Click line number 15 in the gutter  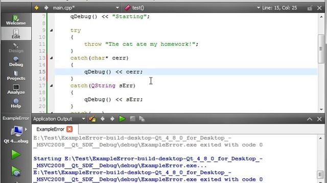coord(42,72)
